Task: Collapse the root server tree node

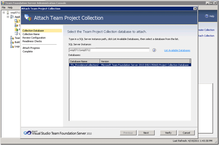Action: pos(4,12)
